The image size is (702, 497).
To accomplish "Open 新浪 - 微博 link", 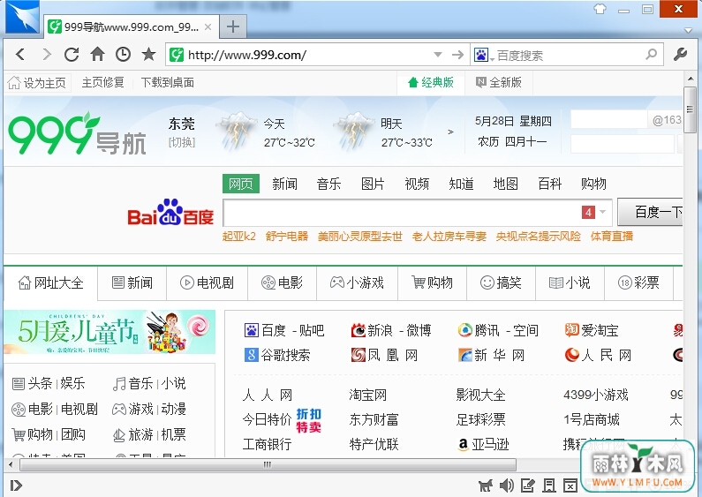I will pyautogui.click(x=391, y=330).
